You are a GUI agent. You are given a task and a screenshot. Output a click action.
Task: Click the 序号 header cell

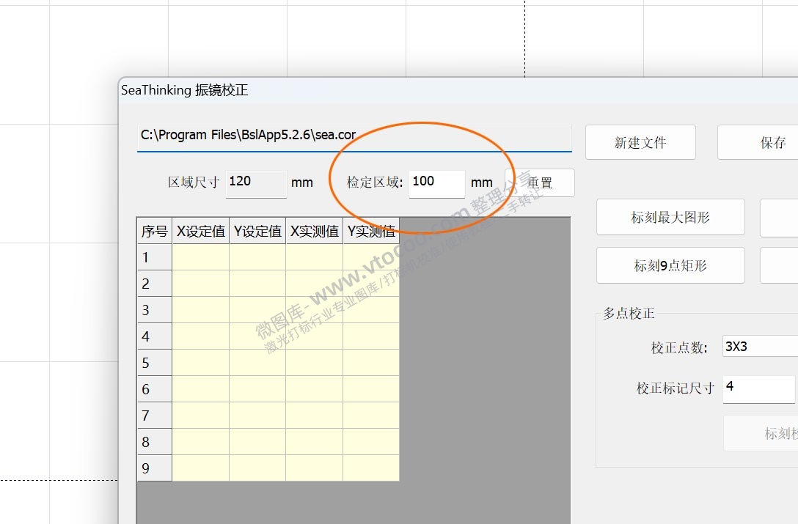point(154,230)
